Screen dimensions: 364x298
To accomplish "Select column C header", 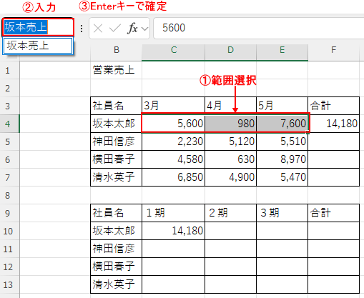I will (x=174, y=50).
